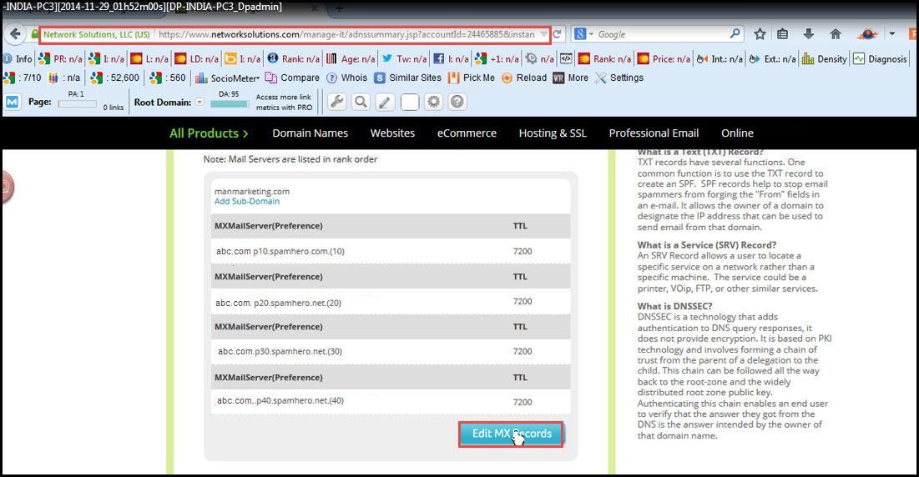Click the MozBar M logo icon

click(x=13, y=102)
